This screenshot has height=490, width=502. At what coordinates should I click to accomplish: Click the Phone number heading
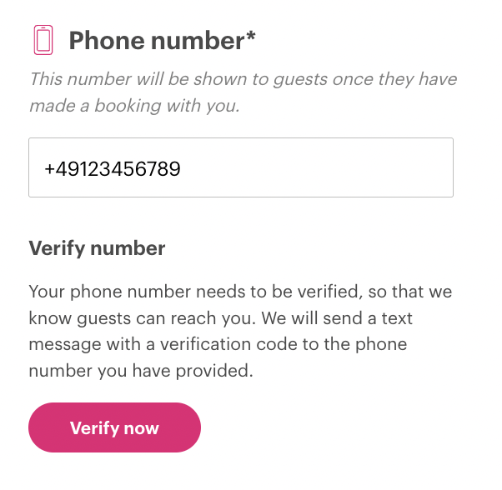point(162,41)
